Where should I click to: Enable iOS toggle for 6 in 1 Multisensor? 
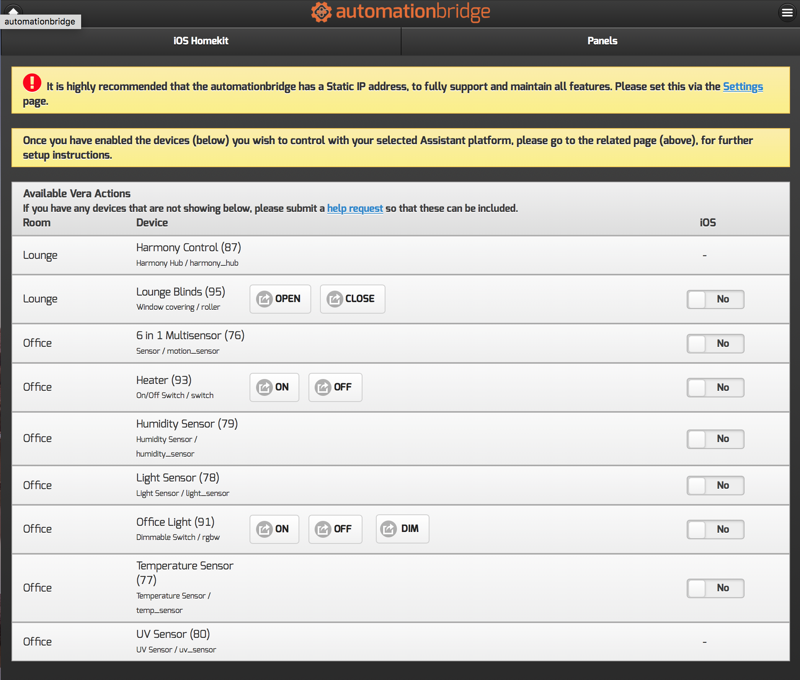click(x=715, y=343)
